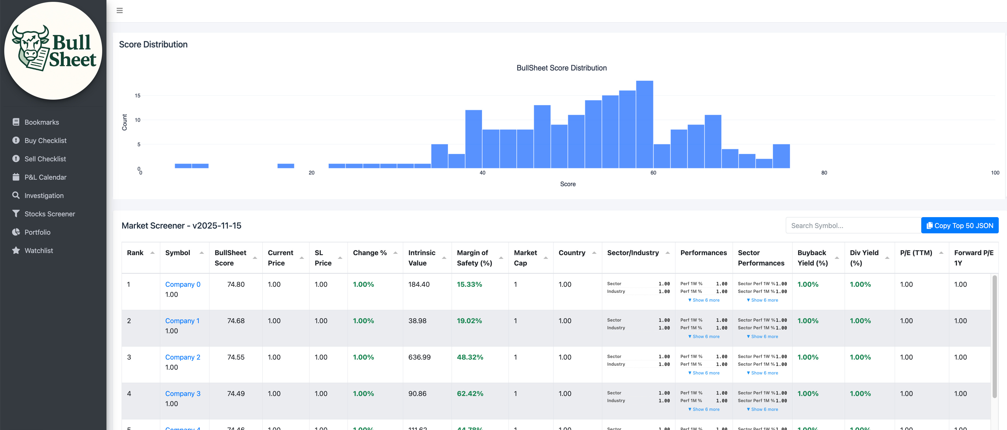Viewport: 1007px width, 430px height.
Task: Expand Show 6 more in Company 0 Performances
Action: coord(704,300)
